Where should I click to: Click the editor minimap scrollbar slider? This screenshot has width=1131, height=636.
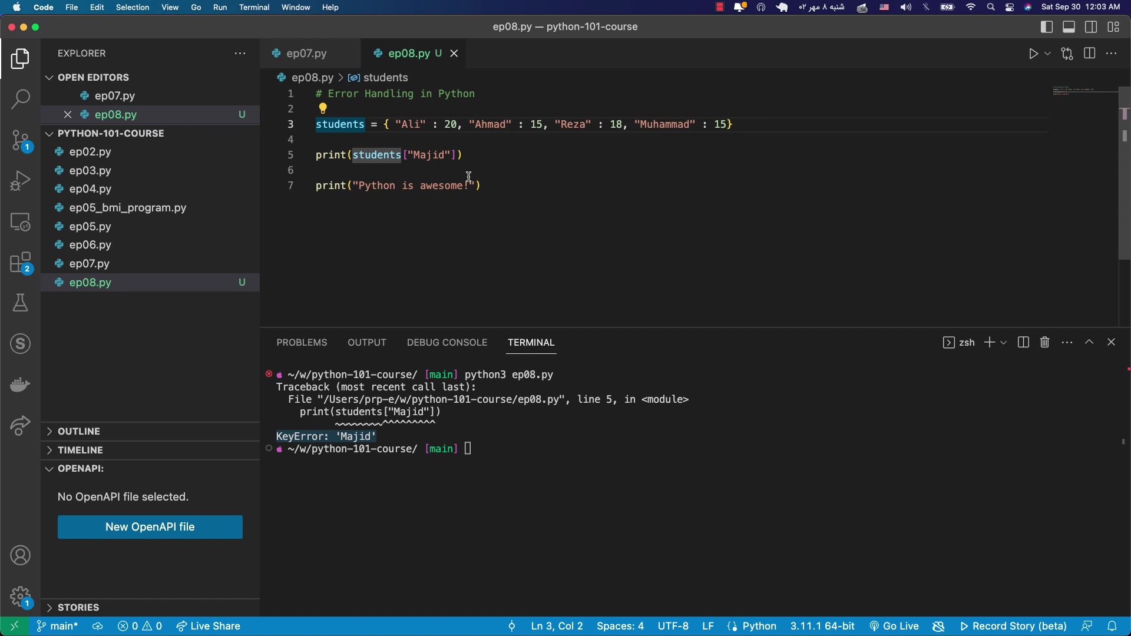(1124, 177)
